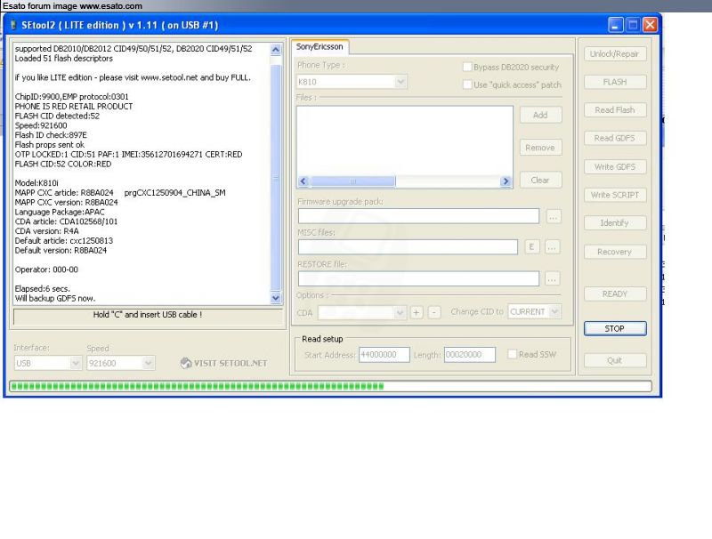Click the Firmware upgrade pack input field
Image resolution: width=712 pixels, height=539 pixels.
(418, 216)
